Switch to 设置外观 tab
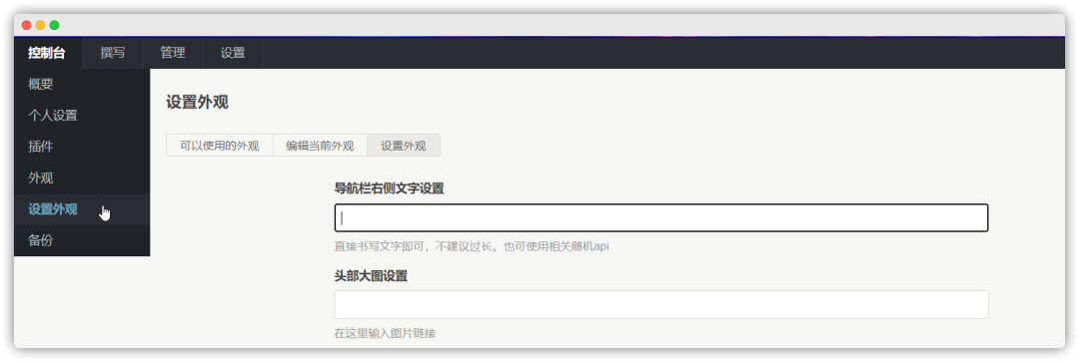1079x362 pixels. [x=404, y=146]
